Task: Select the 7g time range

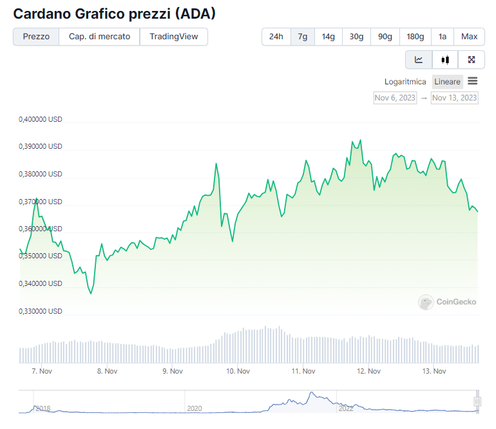Action: tap(303, 37)
